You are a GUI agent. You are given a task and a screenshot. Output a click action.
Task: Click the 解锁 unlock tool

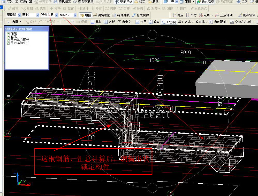[153, 2]
